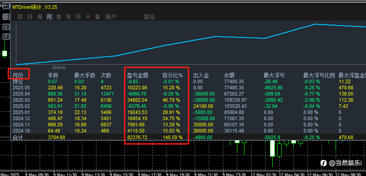The width and height of the screenshot is (366, 176).
Task: Click the 移 move panel icon
Action: tap(6, 17)
